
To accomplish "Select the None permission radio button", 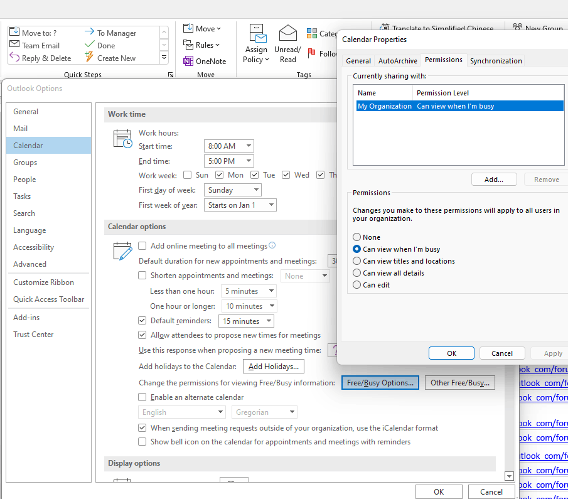I will 357,237.
